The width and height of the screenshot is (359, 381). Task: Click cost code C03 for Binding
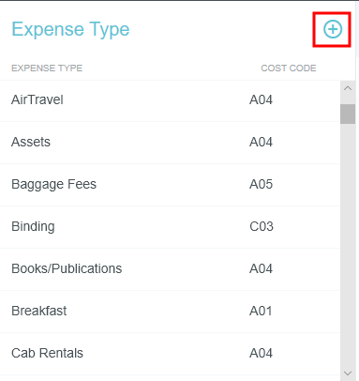click(x=262, y=226)
